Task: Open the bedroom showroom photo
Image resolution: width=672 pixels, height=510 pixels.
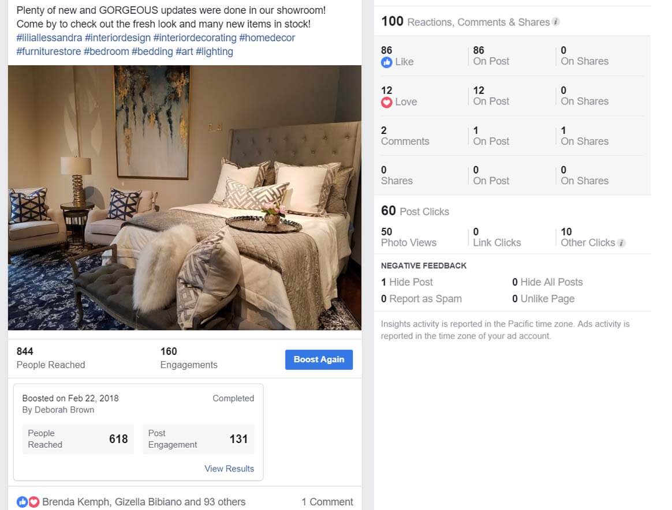Action: pos(185,197)
